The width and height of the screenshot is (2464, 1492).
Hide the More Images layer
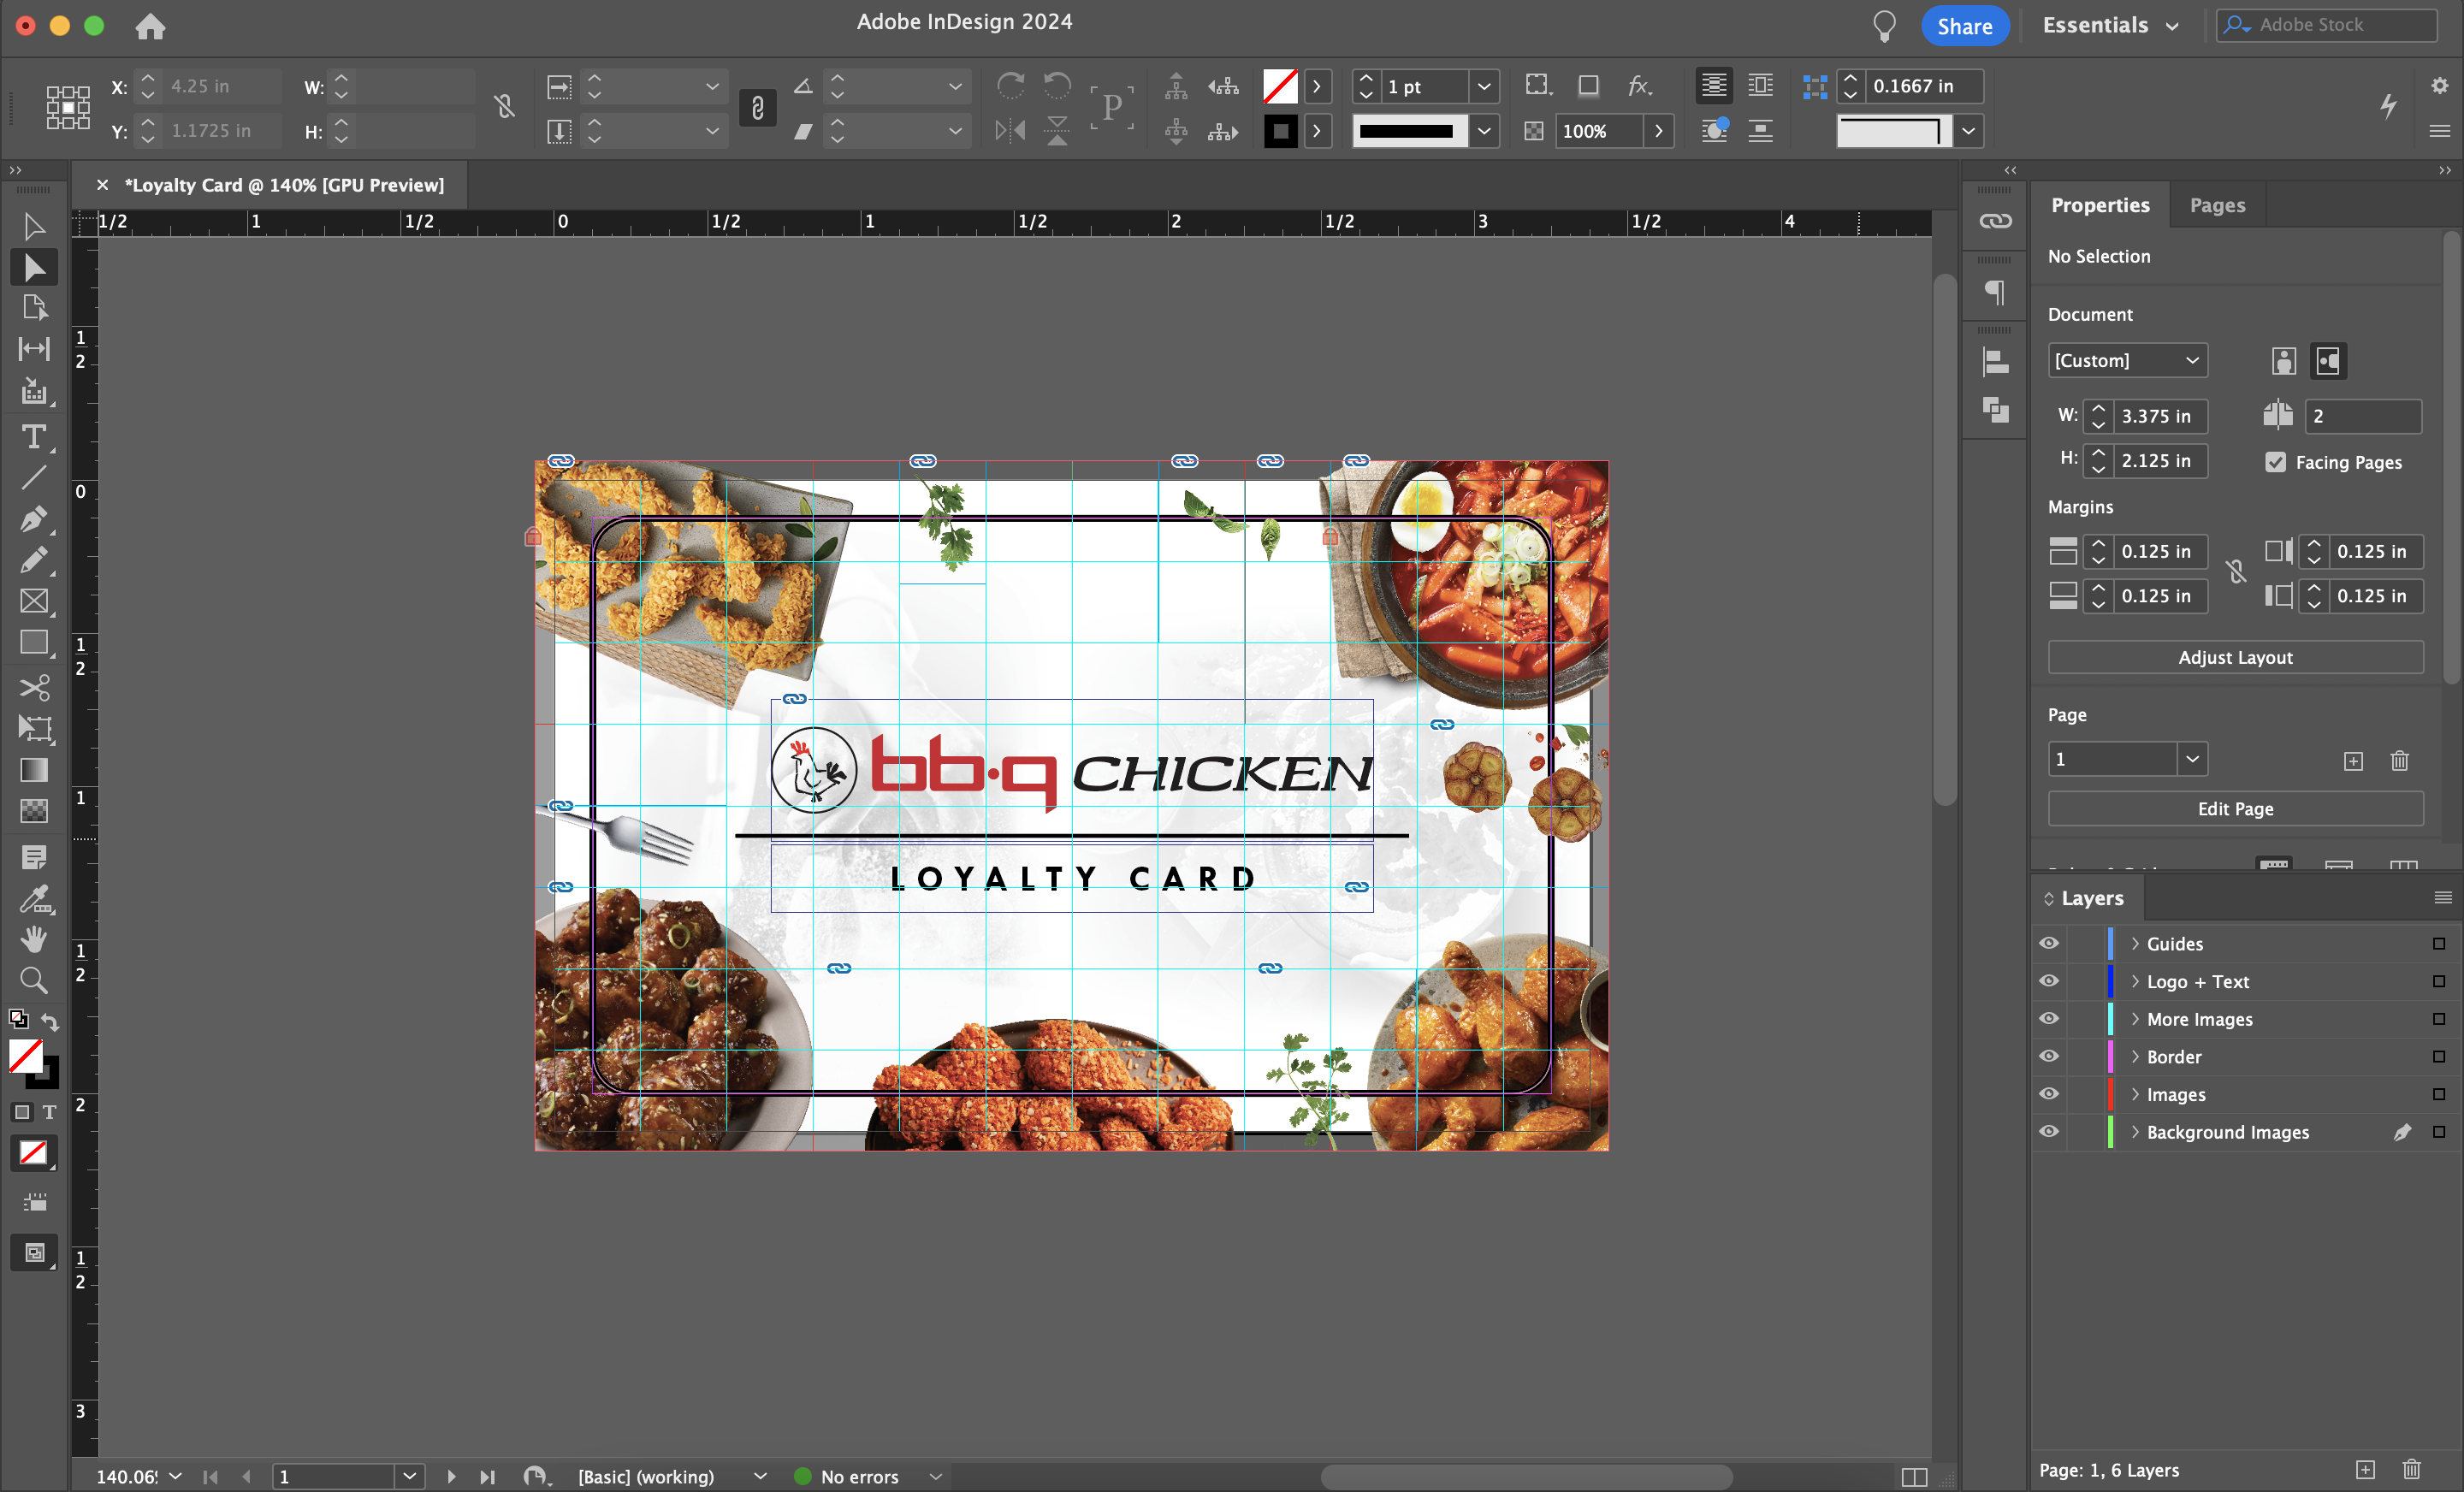click(x=2048, y=1018)
